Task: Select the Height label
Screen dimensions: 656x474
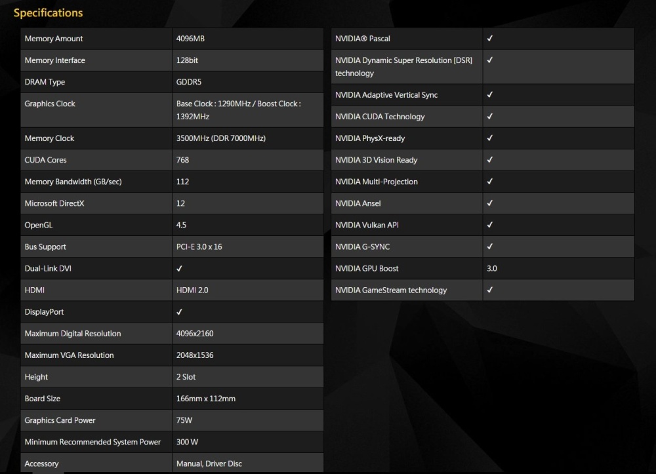Action: coord(36,377)
